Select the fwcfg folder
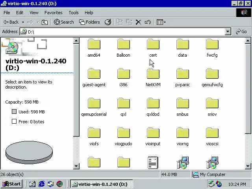Image resolution: width=252 pixels, height=189 pixels. [212, 44]
